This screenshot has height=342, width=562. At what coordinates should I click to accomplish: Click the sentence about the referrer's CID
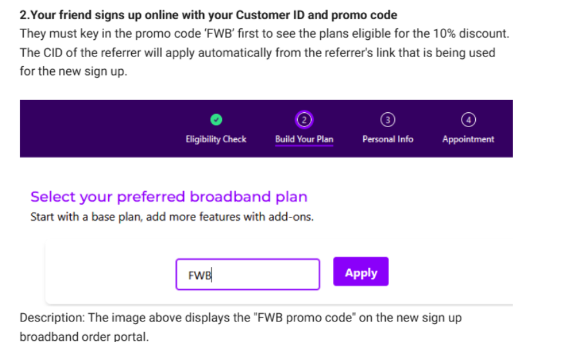(257, 53)
